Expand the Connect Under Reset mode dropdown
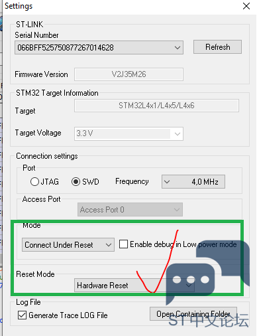Viewport: 257px width, 336px height. pyautogui.click(x=68, y=245)
